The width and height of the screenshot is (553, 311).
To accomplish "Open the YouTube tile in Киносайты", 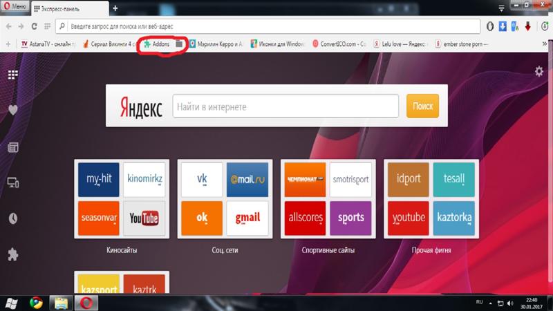I will tap(144, 218).
